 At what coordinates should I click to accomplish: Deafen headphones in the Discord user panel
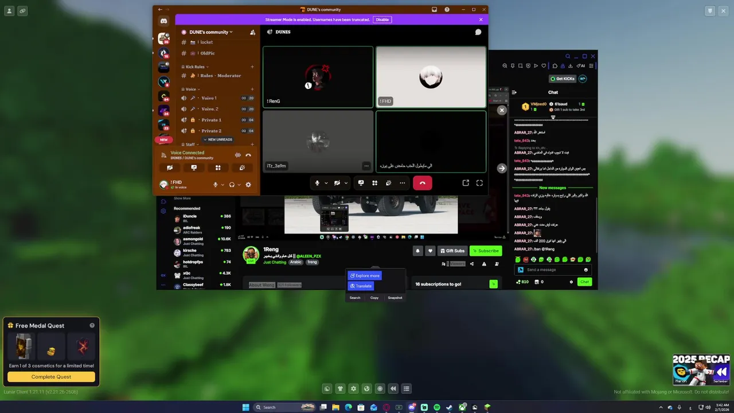[x=232, y=185]
